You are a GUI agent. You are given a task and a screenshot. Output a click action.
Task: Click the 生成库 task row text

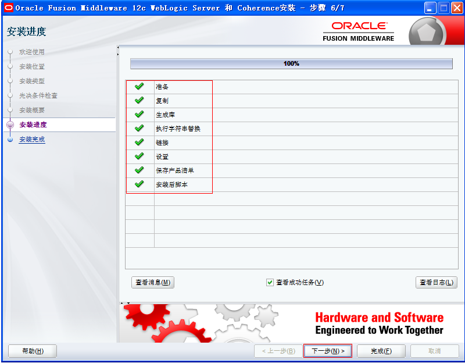point(165,115)
